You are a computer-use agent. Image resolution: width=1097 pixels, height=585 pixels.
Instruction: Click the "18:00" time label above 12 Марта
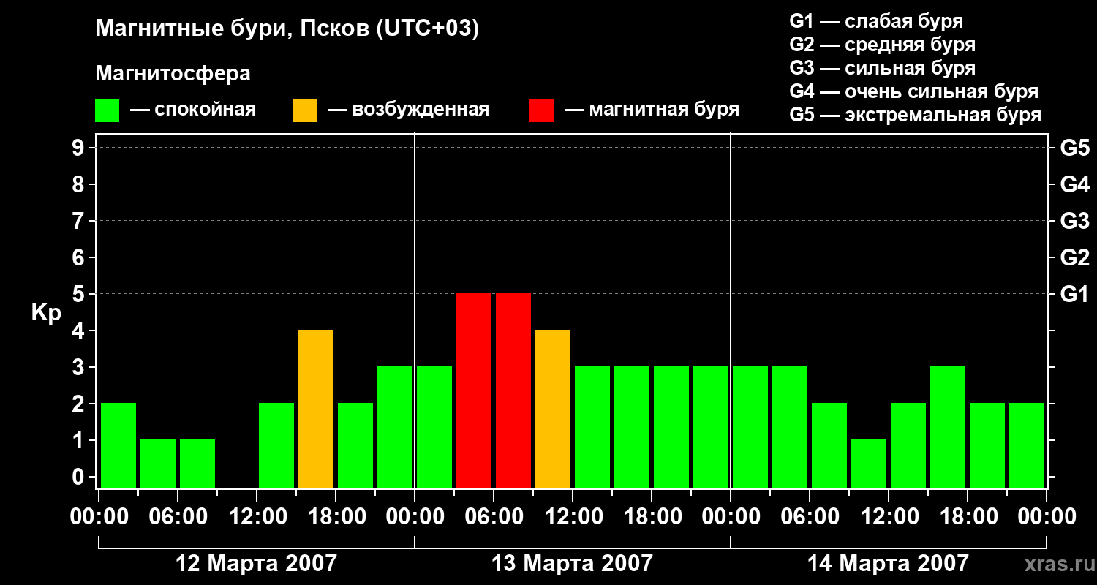[336, 517]
